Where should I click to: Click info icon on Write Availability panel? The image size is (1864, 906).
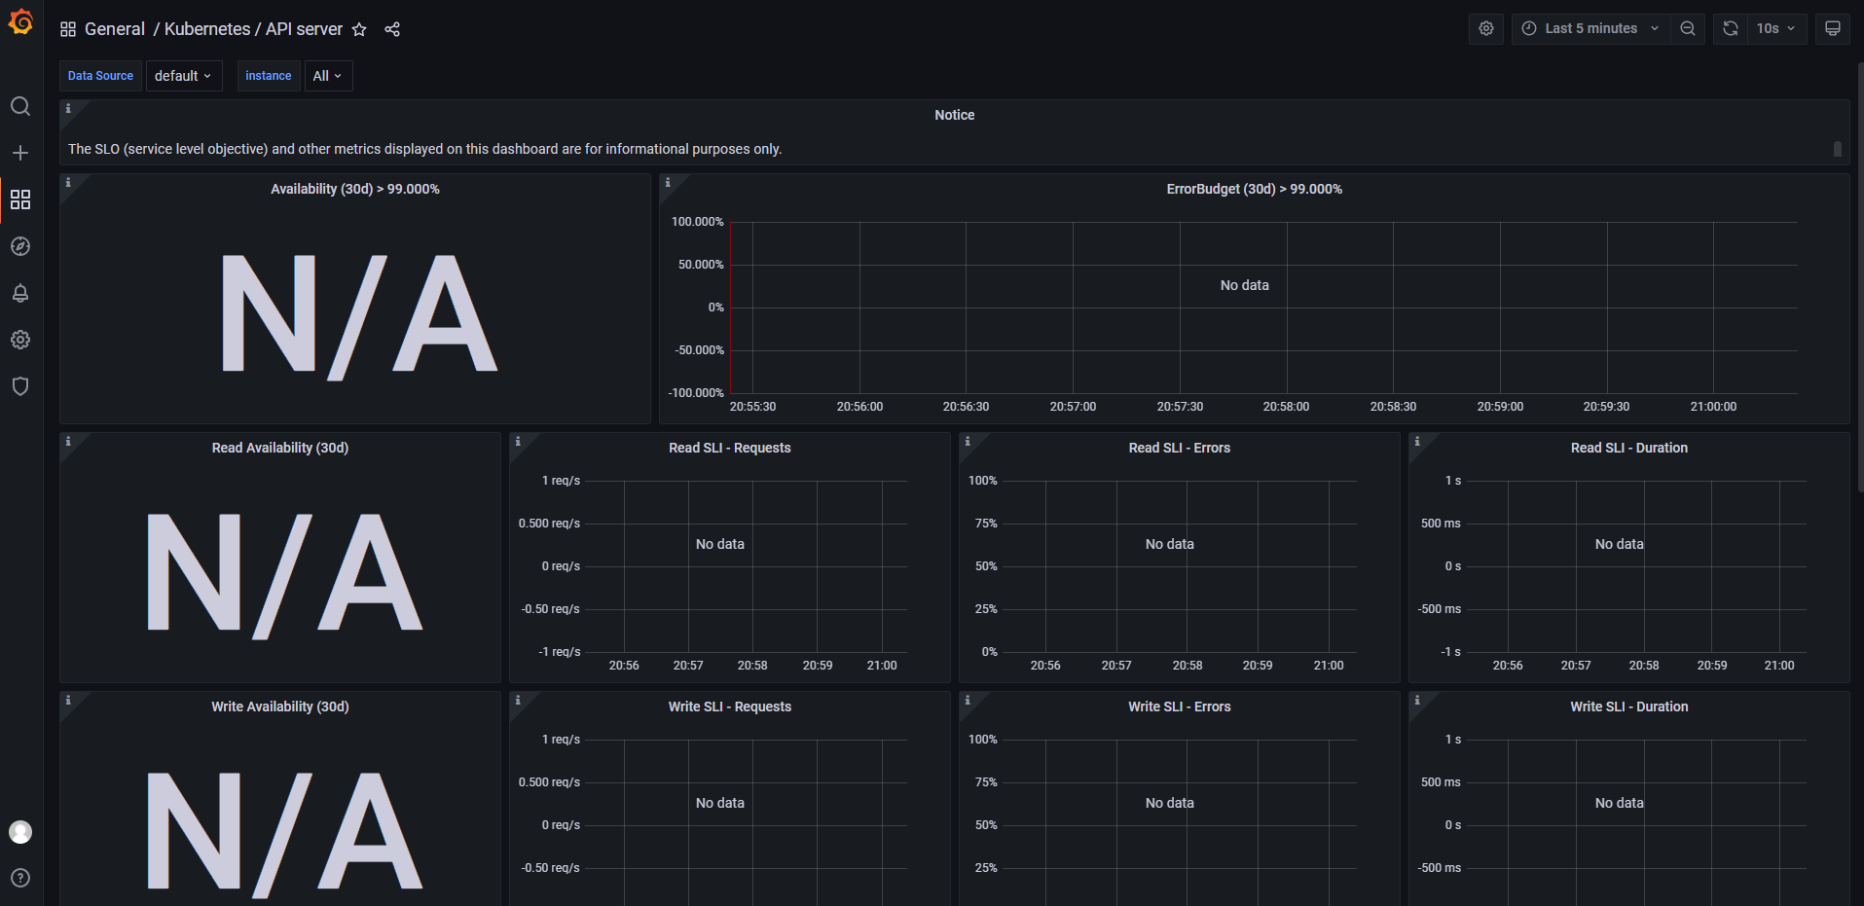pos(68,701)
